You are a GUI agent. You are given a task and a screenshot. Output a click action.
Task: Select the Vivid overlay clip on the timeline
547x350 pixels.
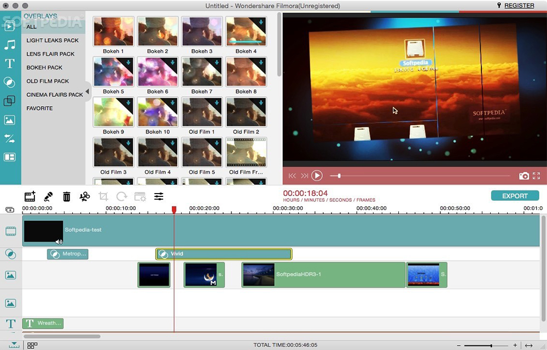point(223,253)
